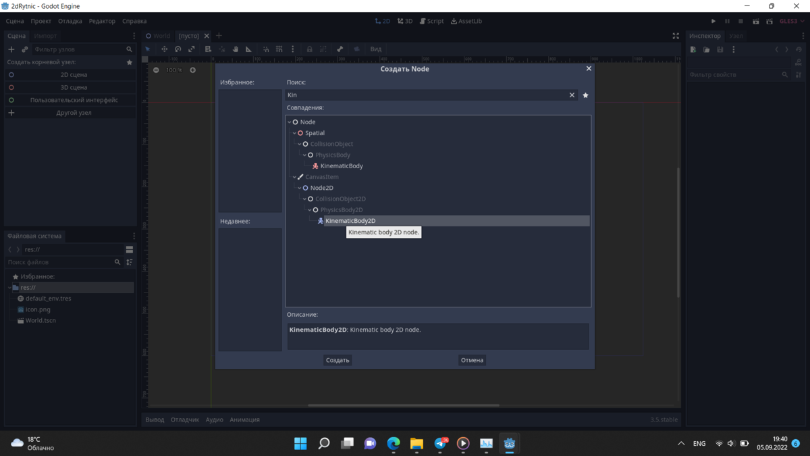Click the favorite star next to root node label

click(130, 62)
